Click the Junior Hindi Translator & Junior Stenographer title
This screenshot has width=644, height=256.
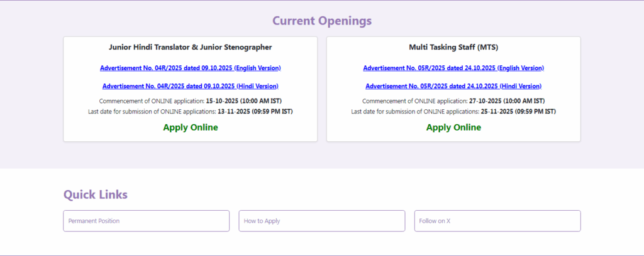pyautogui.click(x=191, y=47)
